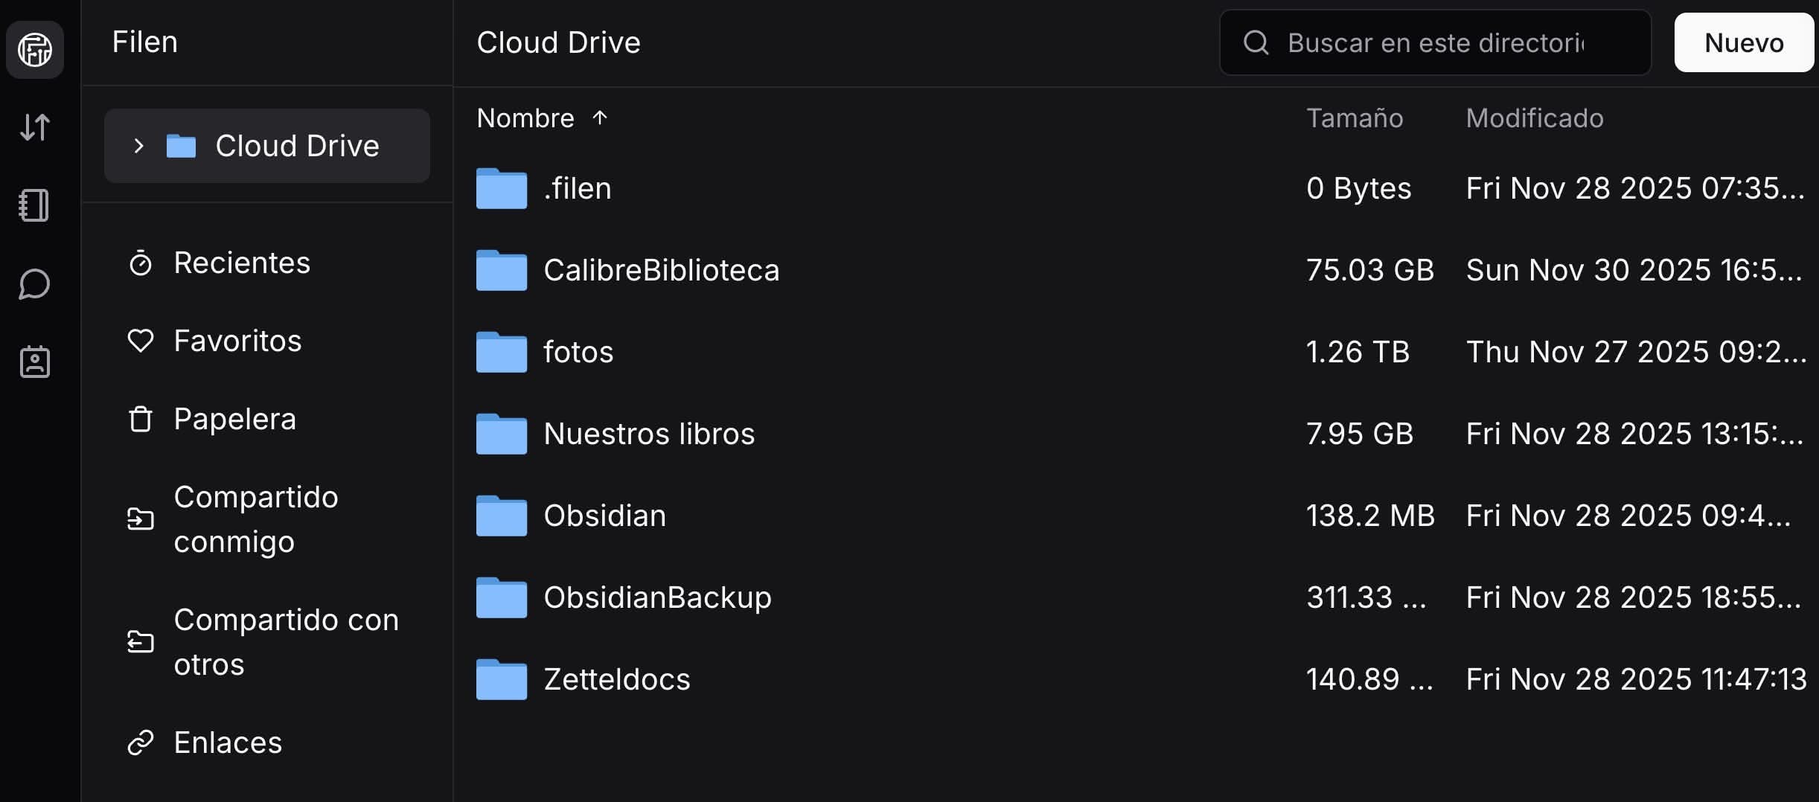1819x802 pixels.
Task: Focus the Buscar en este directorio field
Action: [x=1435, y=43]
